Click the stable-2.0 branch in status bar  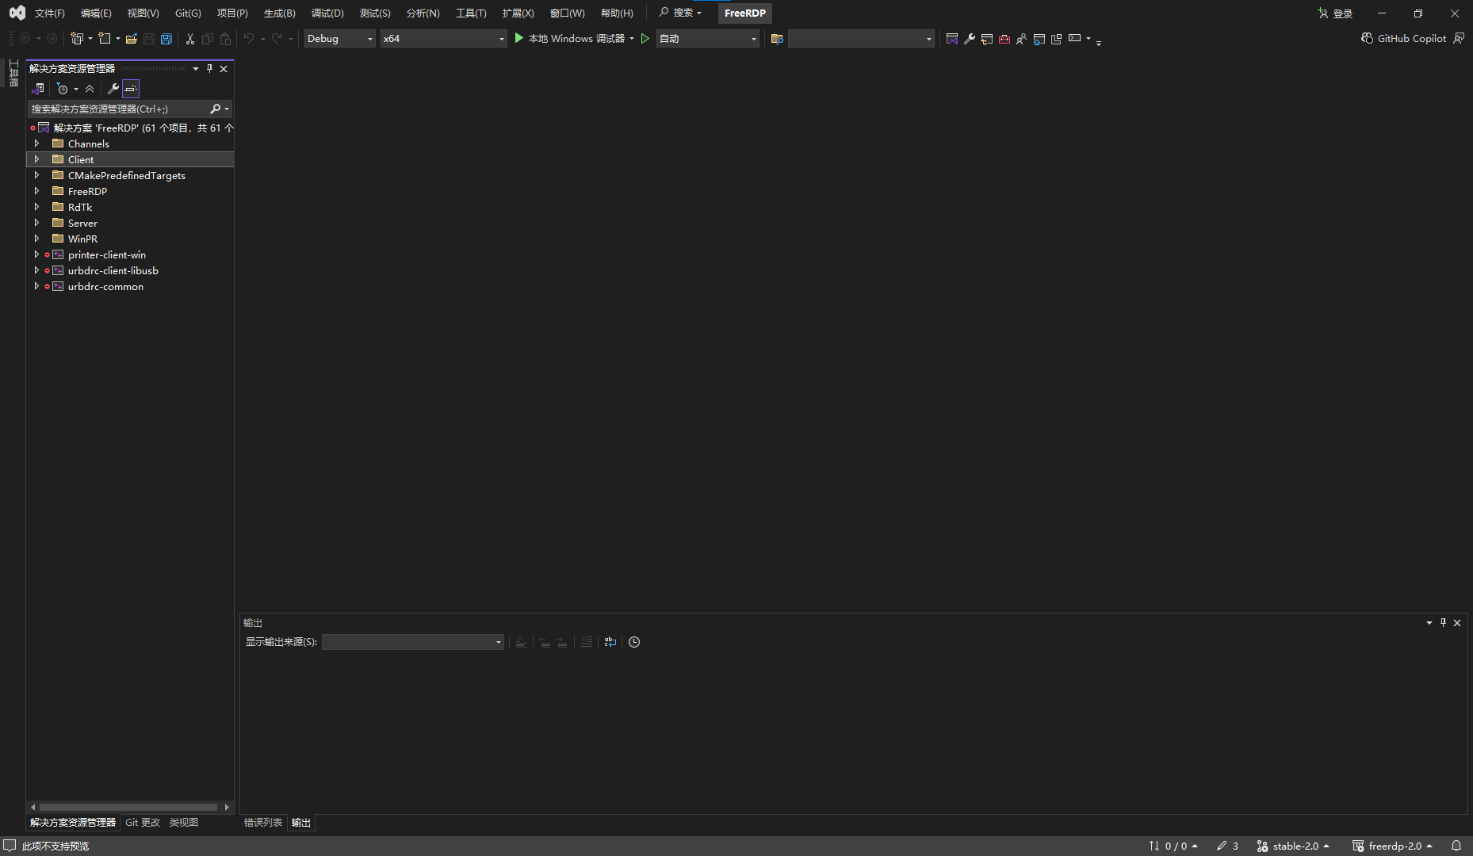click(1294, 846)
